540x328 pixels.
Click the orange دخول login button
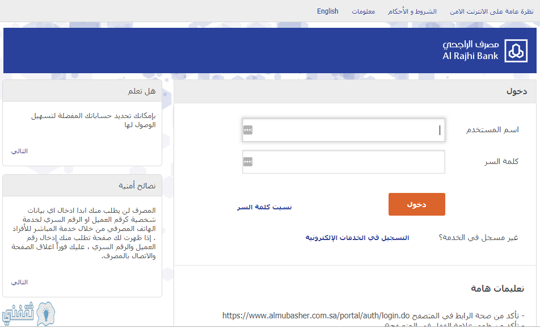tap(417, 204)
